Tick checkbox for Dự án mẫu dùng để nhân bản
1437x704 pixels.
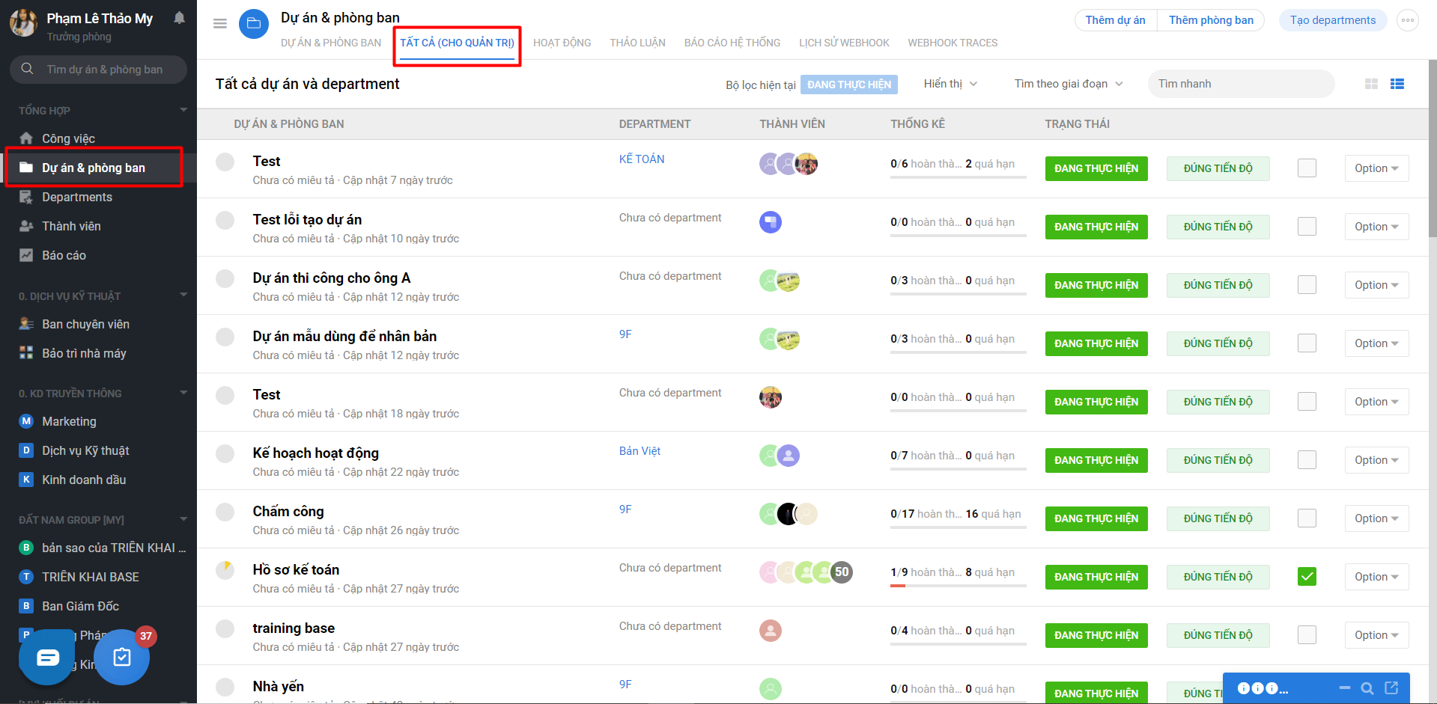click(1307, 343)
